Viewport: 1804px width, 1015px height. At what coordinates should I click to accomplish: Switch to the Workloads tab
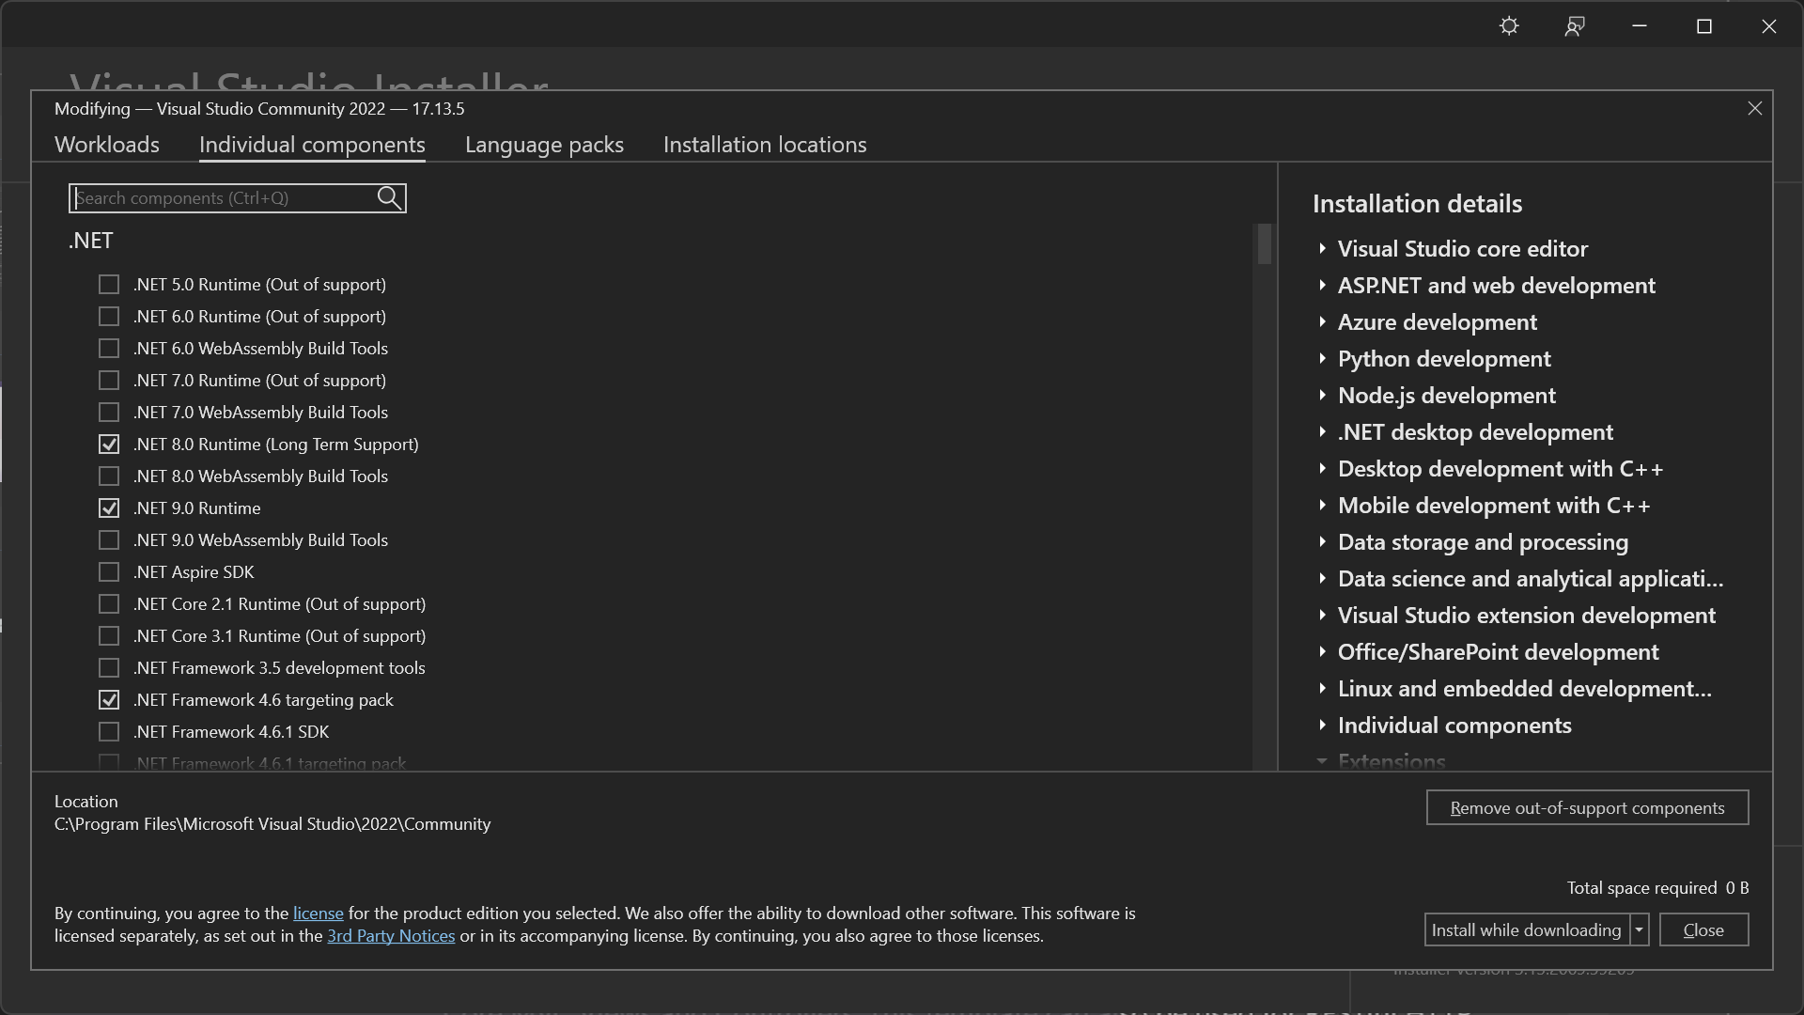pos(107,145)
